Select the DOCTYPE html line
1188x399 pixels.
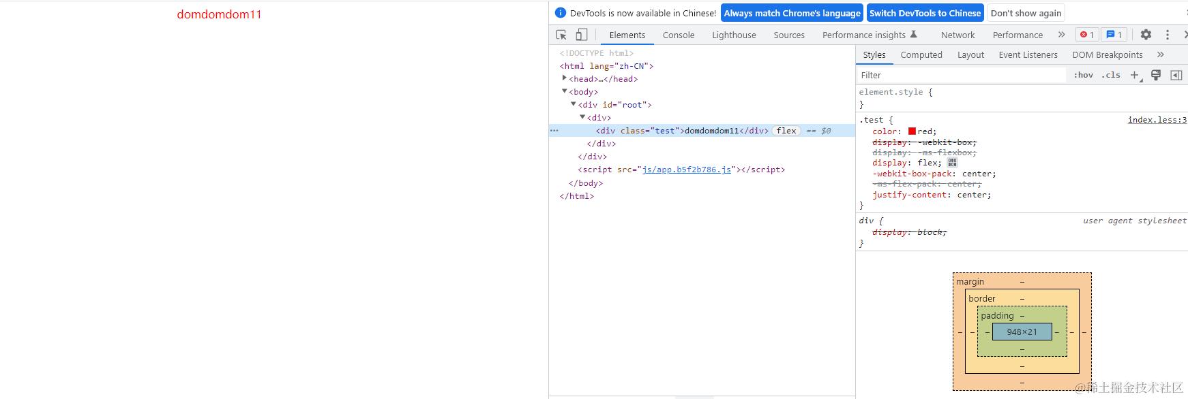coord(597,53)
